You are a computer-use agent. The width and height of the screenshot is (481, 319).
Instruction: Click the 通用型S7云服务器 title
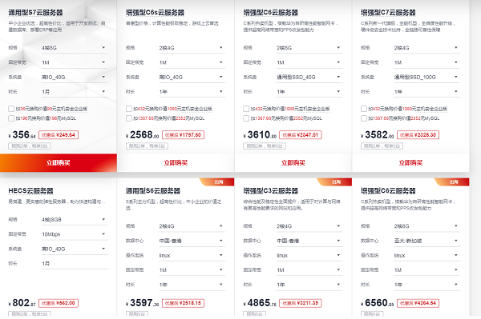pyautogui.click(x=35, y=13)
